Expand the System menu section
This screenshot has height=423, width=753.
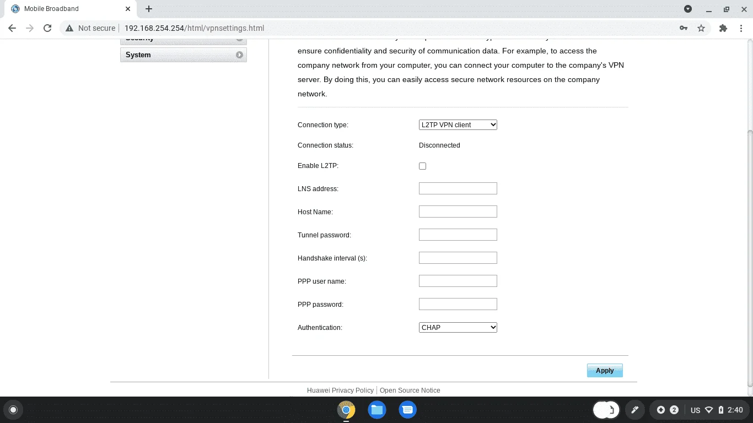183,55
